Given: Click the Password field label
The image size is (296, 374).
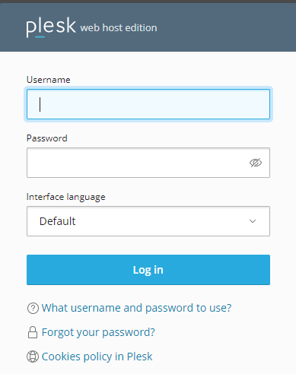Looking at the screenshot, I should click(x=47, y=138).
